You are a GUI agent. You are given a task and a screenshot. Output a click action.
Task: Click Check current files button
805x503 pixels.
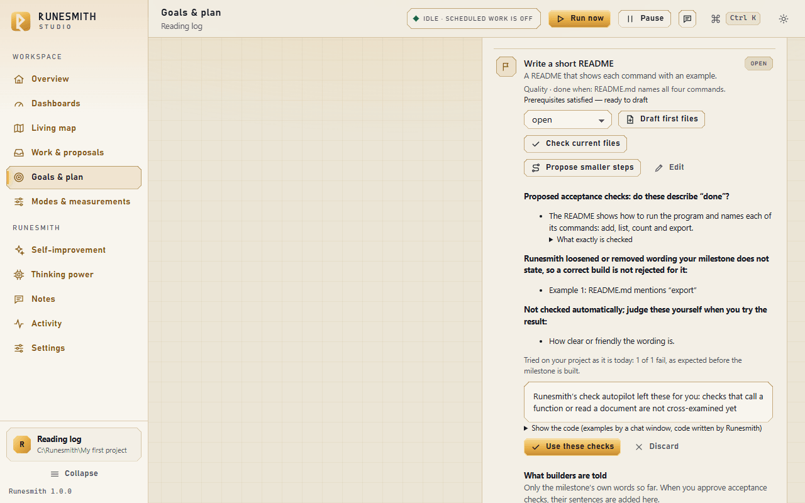[x=575, y=143]
